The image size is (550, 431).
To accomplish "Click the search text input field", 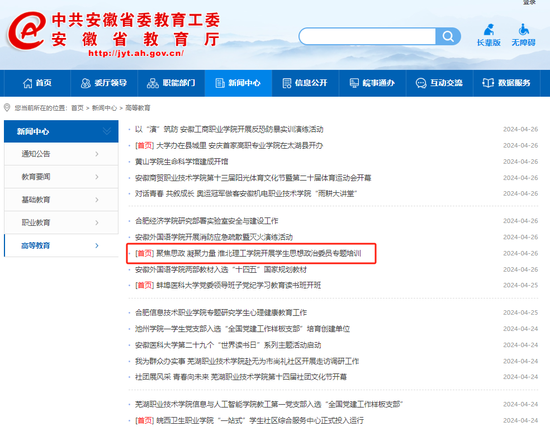I will 367,37.
